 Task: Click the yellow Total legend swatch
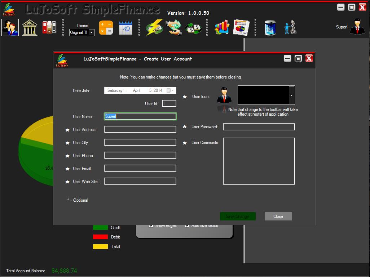click(x=100, y=247)
